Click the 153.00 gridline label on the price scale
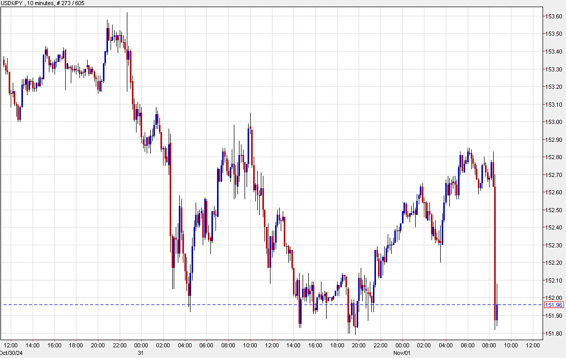The image size is (566, 358). 555,121
